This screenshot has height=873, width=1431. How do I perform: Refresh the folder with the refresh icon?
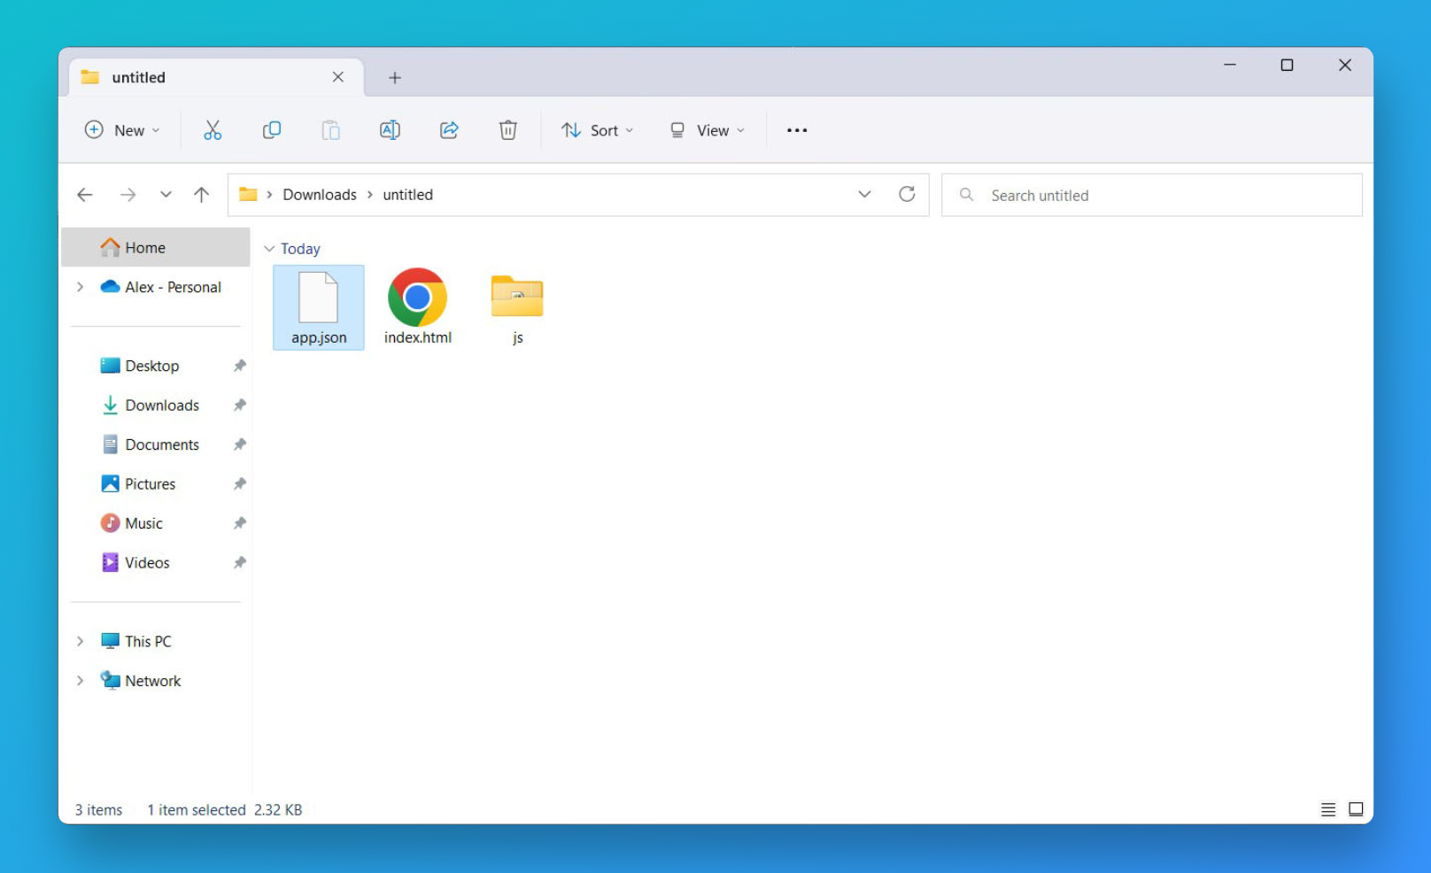point(907,194)
